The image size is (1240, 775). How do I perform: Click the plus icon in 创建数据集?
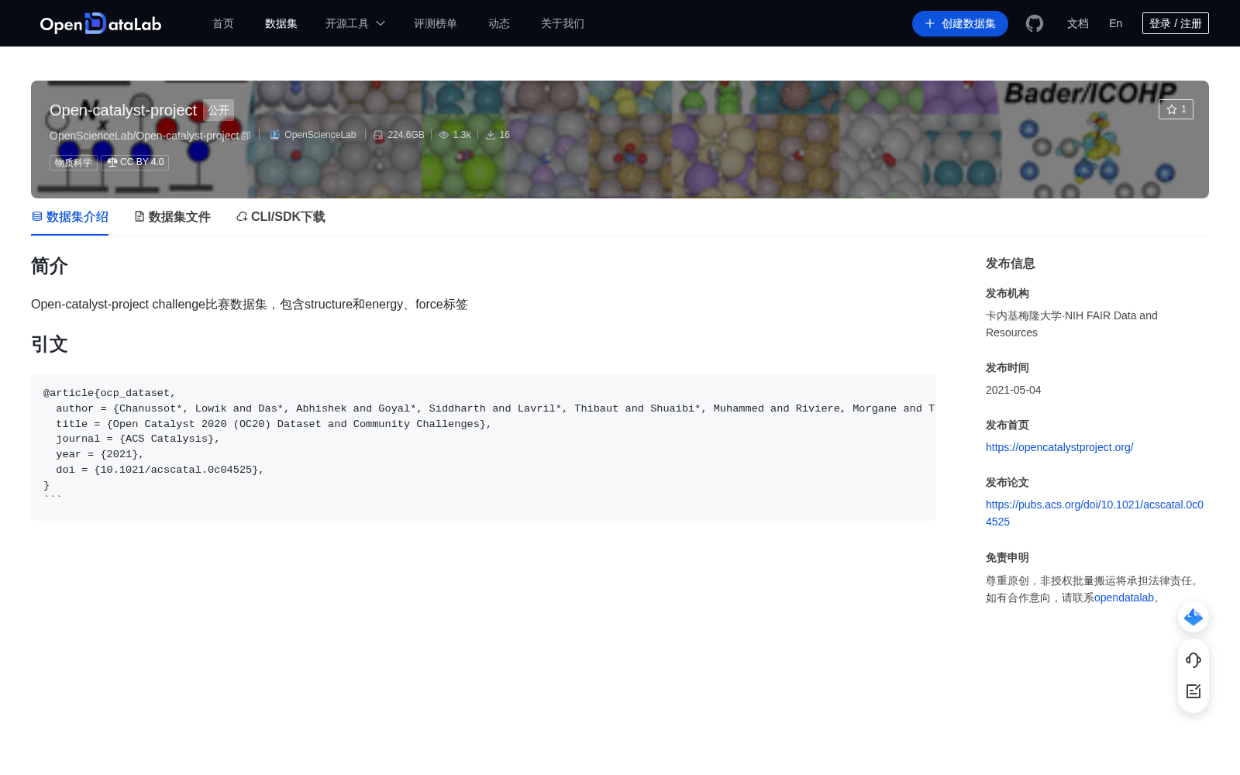tap(930, 23)
